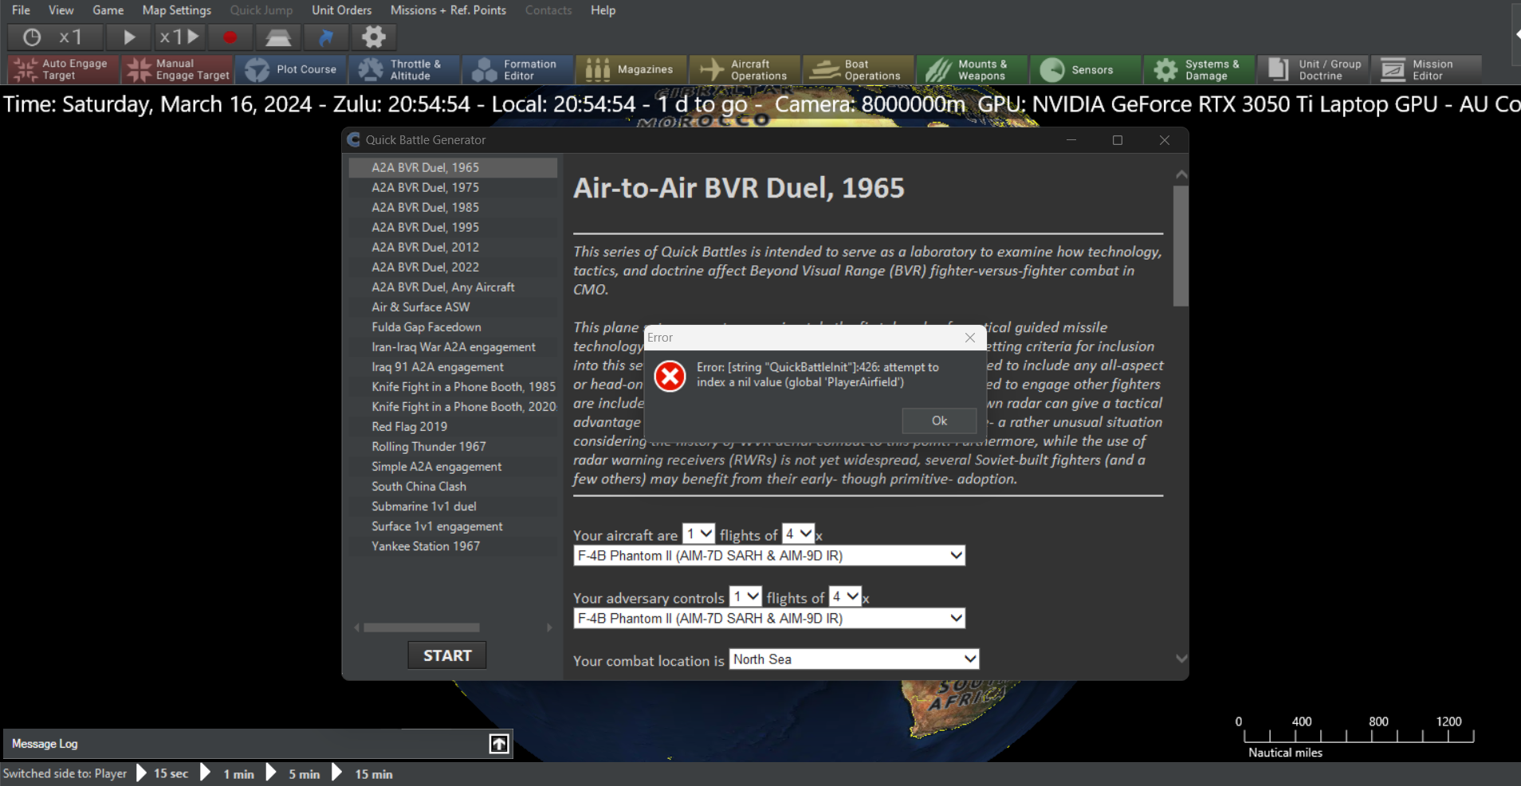Select South China Clash scenario
This screenshot has width=1521, height=786.
coord(453,486)
